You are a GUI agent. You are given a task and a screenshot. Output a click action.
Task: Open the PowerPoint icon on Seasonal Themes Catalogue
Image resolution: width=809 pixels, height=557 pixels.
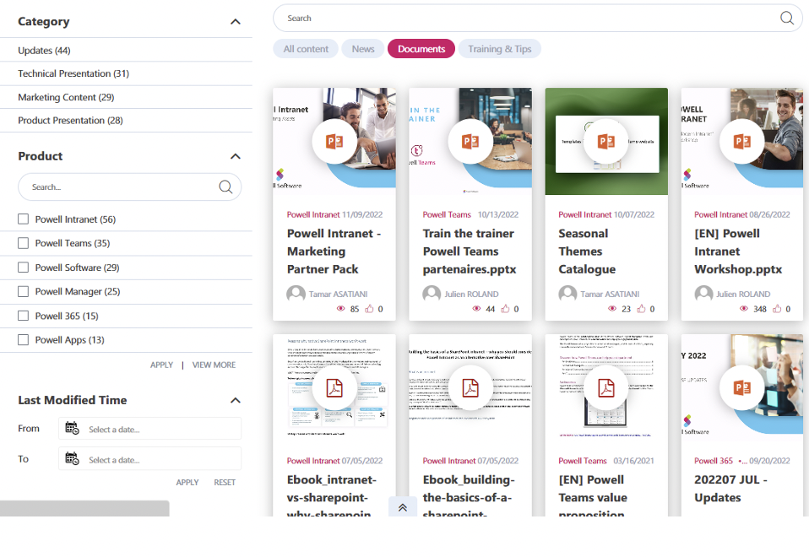(606, 141)
